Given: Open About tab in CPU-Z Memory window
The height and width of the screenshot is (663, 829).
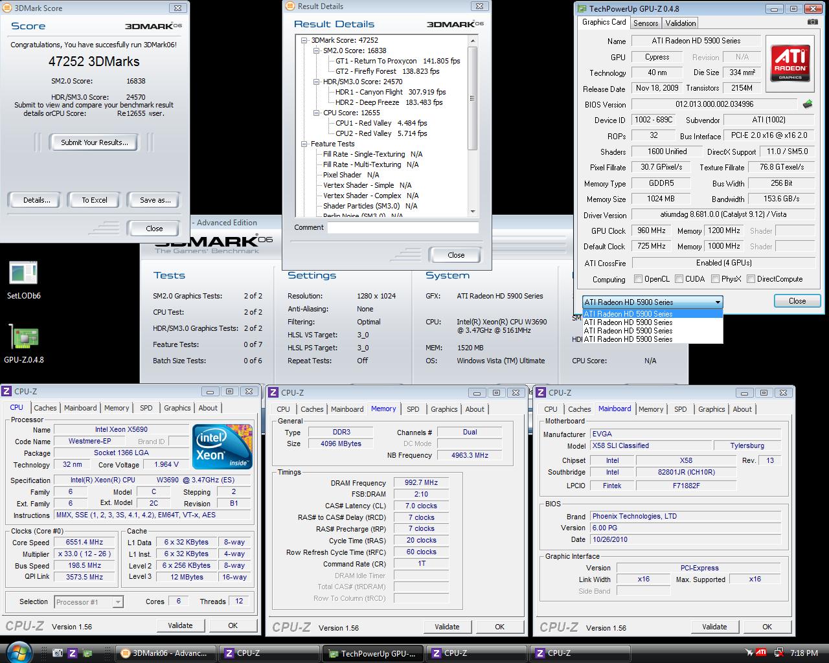Looking at the screenshot, I should pos(475,409).
